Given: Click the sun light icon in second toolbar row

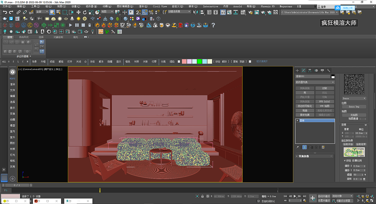Looking at the screenshot, I should point(78,19).
